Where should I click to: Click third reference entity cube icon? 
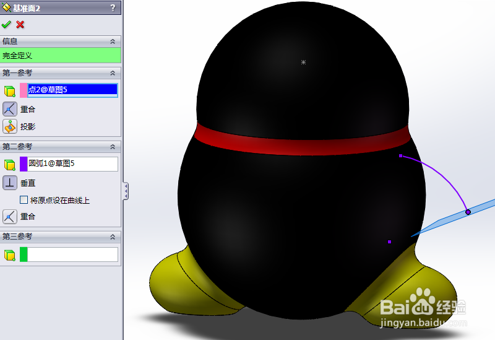[x=10, y=255]
